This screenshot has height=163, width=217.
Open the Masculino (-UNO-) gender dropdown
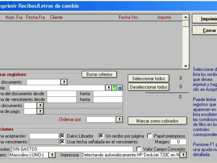(x=52, y=155)
